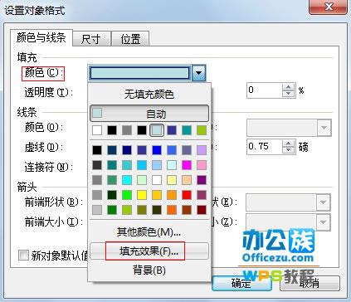This screenshot has height=302, width=351.
Task: Open the 颜色与线条 tab
Action: click(x=41, y=38)
